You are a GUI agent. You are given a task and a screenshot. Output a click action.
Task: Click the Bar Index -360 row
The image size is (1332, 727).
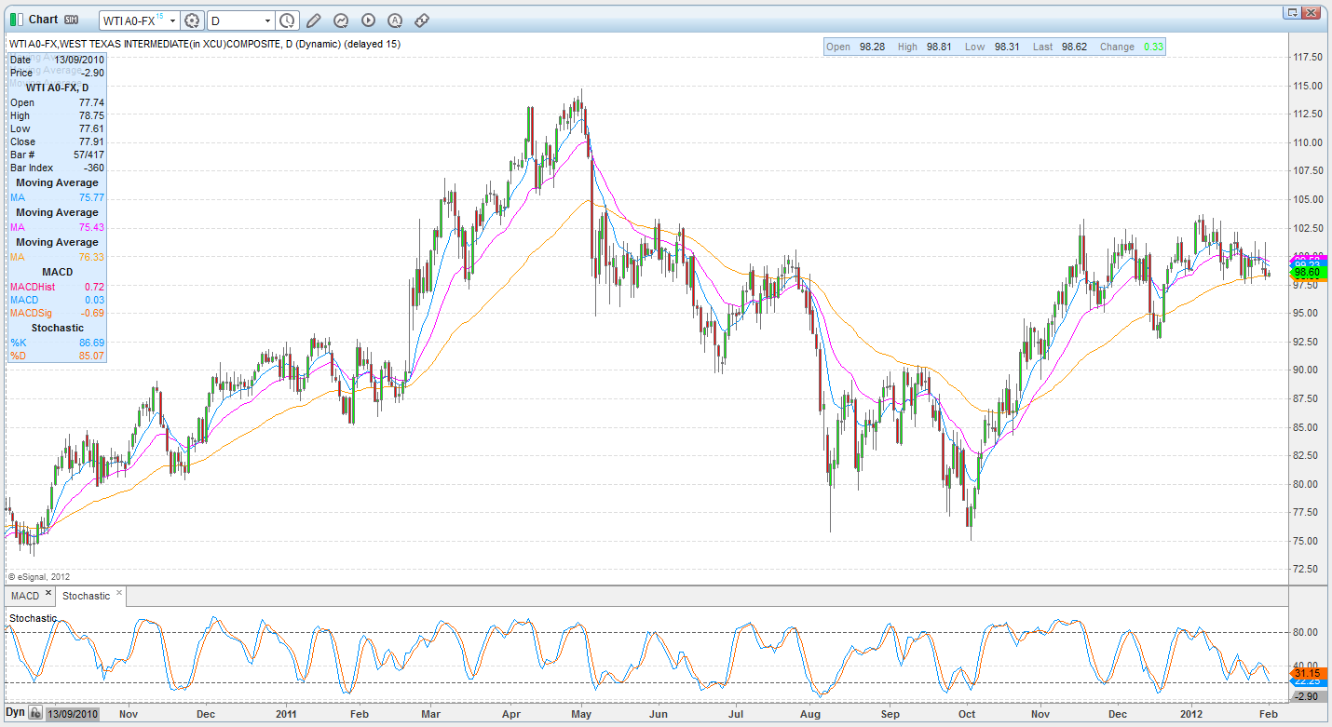click(x=57, y=168)
